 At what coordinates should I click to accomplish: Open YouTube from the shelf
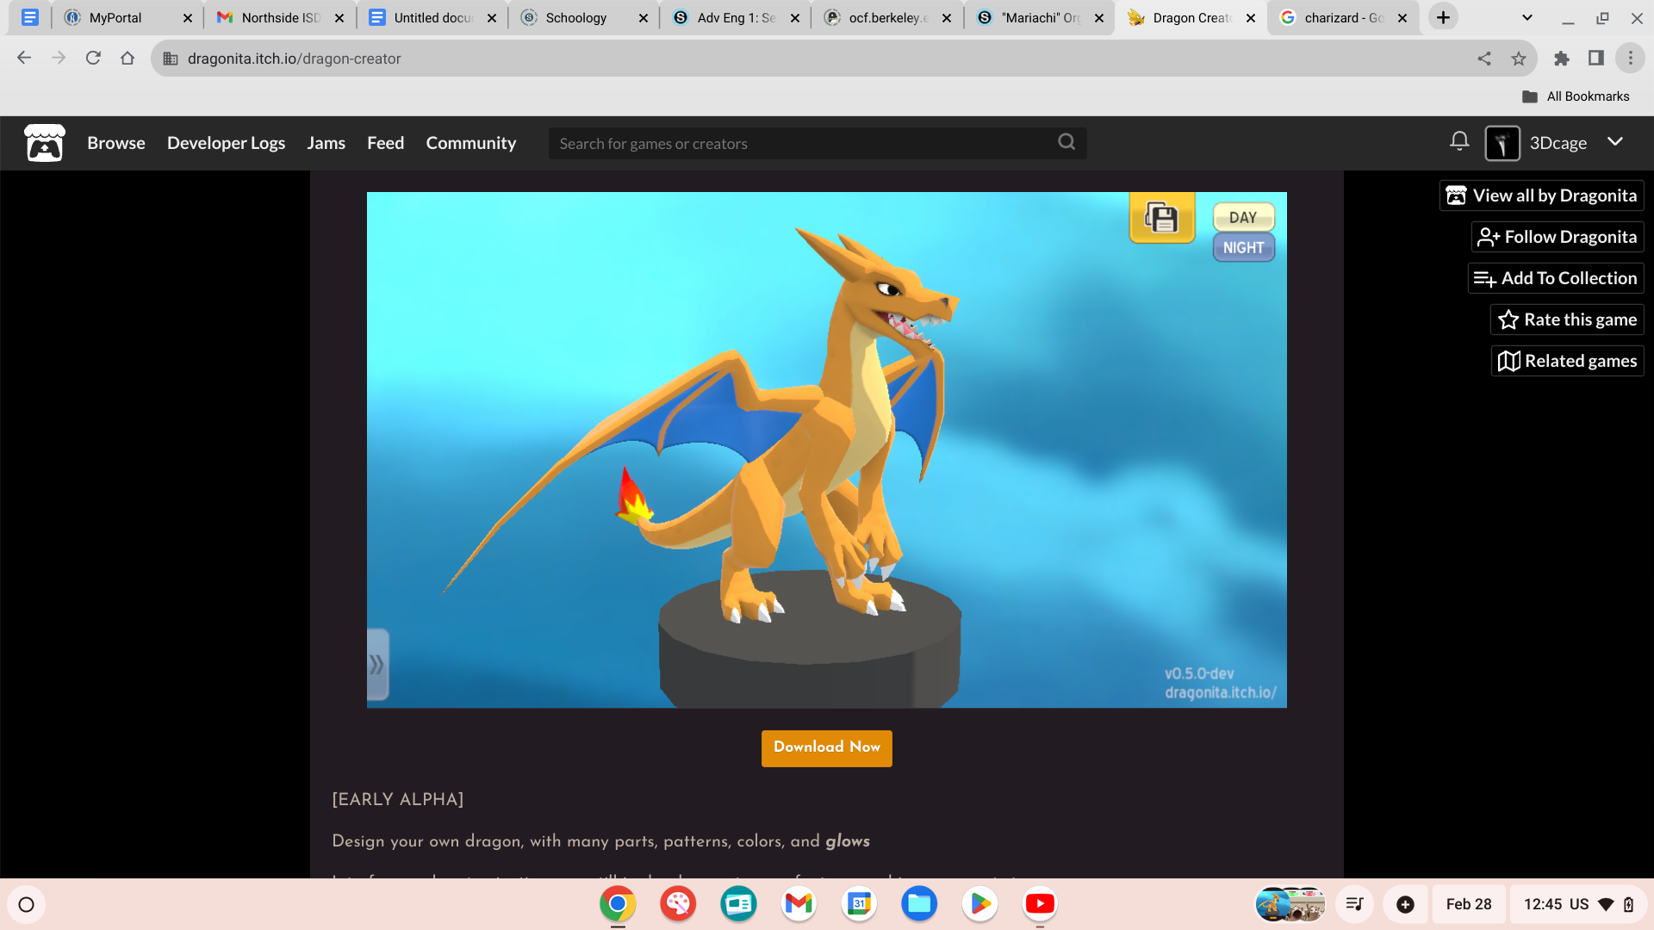point(1040,904)
